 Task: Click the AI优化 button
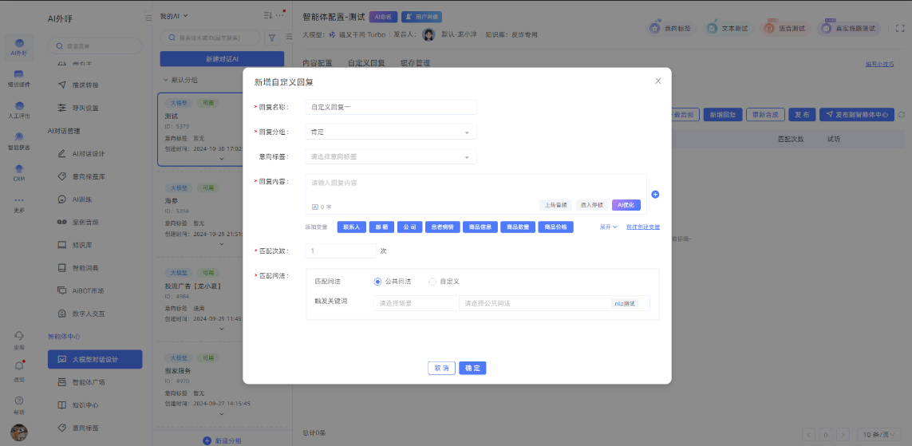click(x=626, y=205)
